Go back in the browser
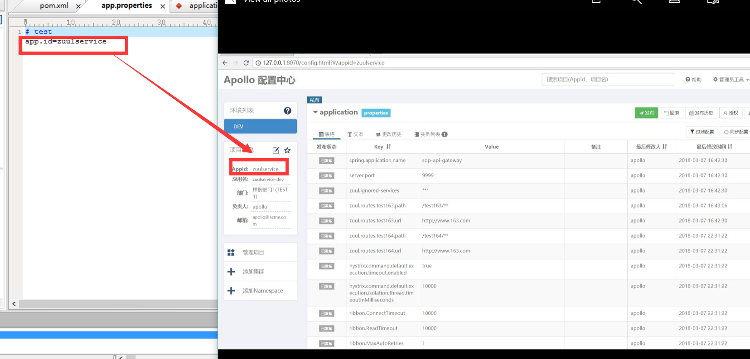The image size is (750, 359). tap(225, 63)
